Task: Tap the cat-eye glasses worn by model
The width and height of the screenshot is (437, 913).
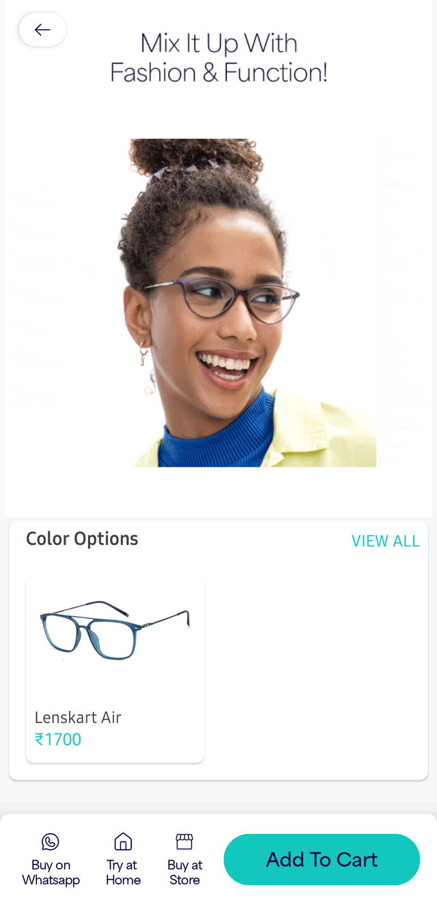Action: coord(222,300)
